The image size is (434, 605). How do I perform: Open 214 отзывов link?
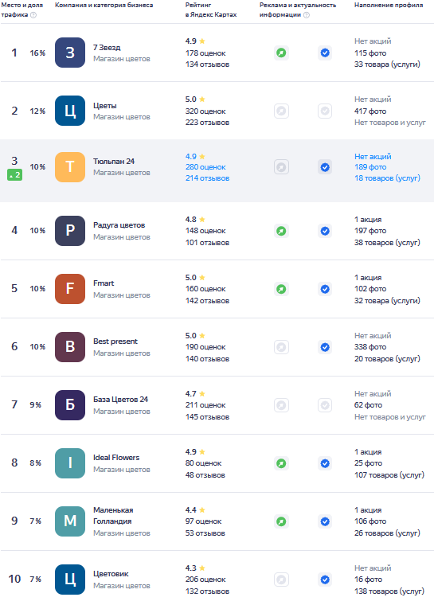(x=207, y=178)
